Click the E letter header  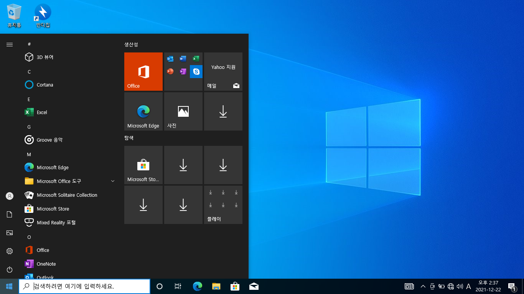point(29,99)
